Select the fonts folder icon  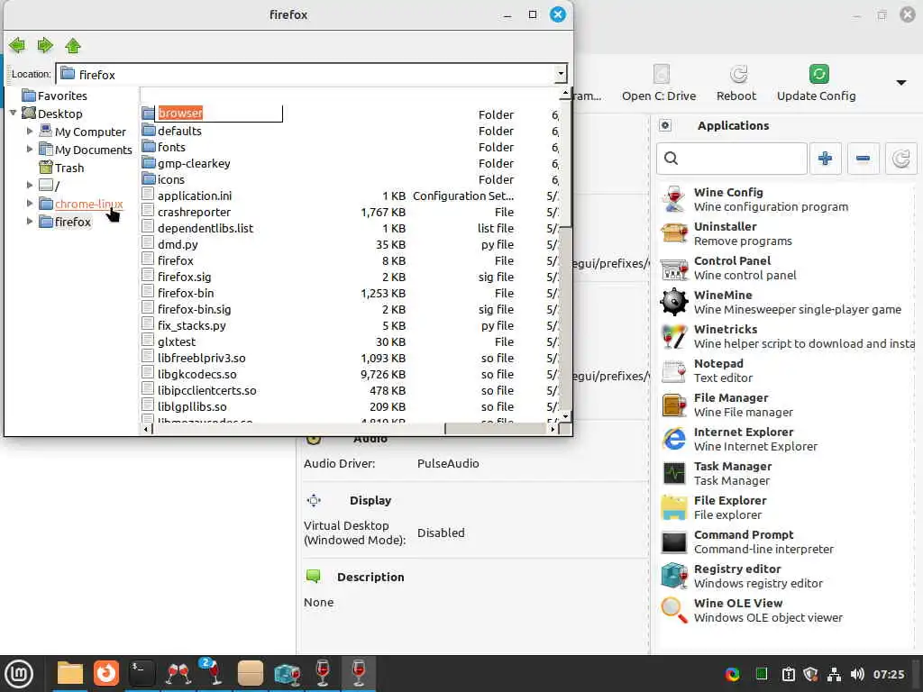coord(149,147)
